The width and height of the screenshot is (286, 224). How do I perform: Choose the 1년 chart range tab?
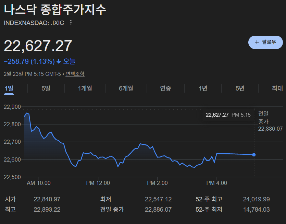click(203, 88)
